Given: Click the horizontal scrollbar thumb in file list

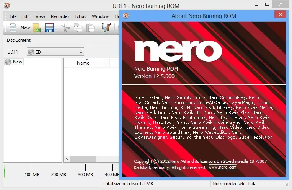Looking at the screenshot, I should (83, 159).
